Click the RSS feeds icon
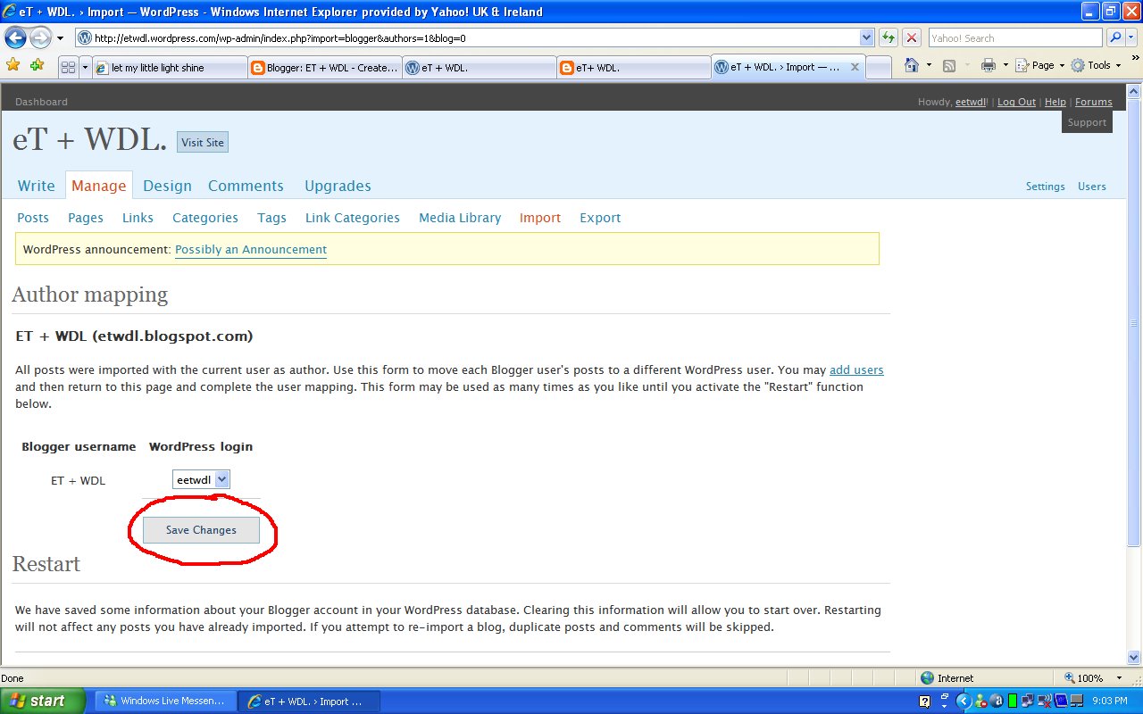 [x=949, y=65]
